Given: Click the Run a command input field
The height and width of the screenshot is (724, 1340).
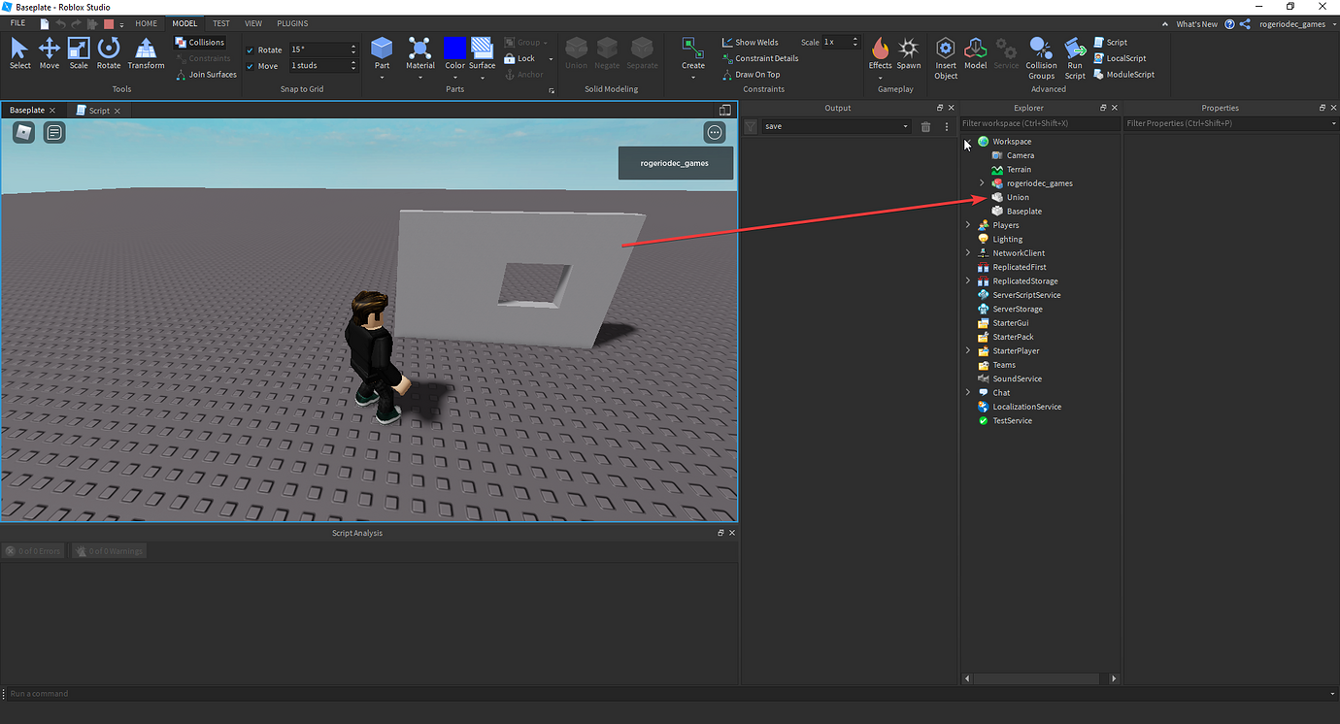Looking at the screenshot, I should [97, 693].
